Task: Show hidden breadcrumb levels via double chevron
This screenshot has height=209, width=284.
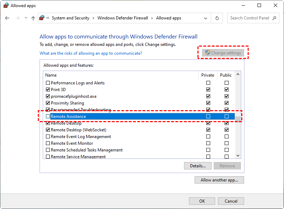Action: click(48, 18)
